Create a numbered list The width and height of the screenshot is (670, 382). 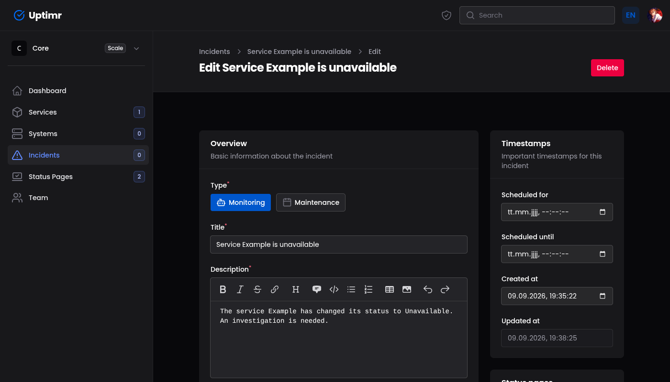pyautogui.click(x=368, y=289)
